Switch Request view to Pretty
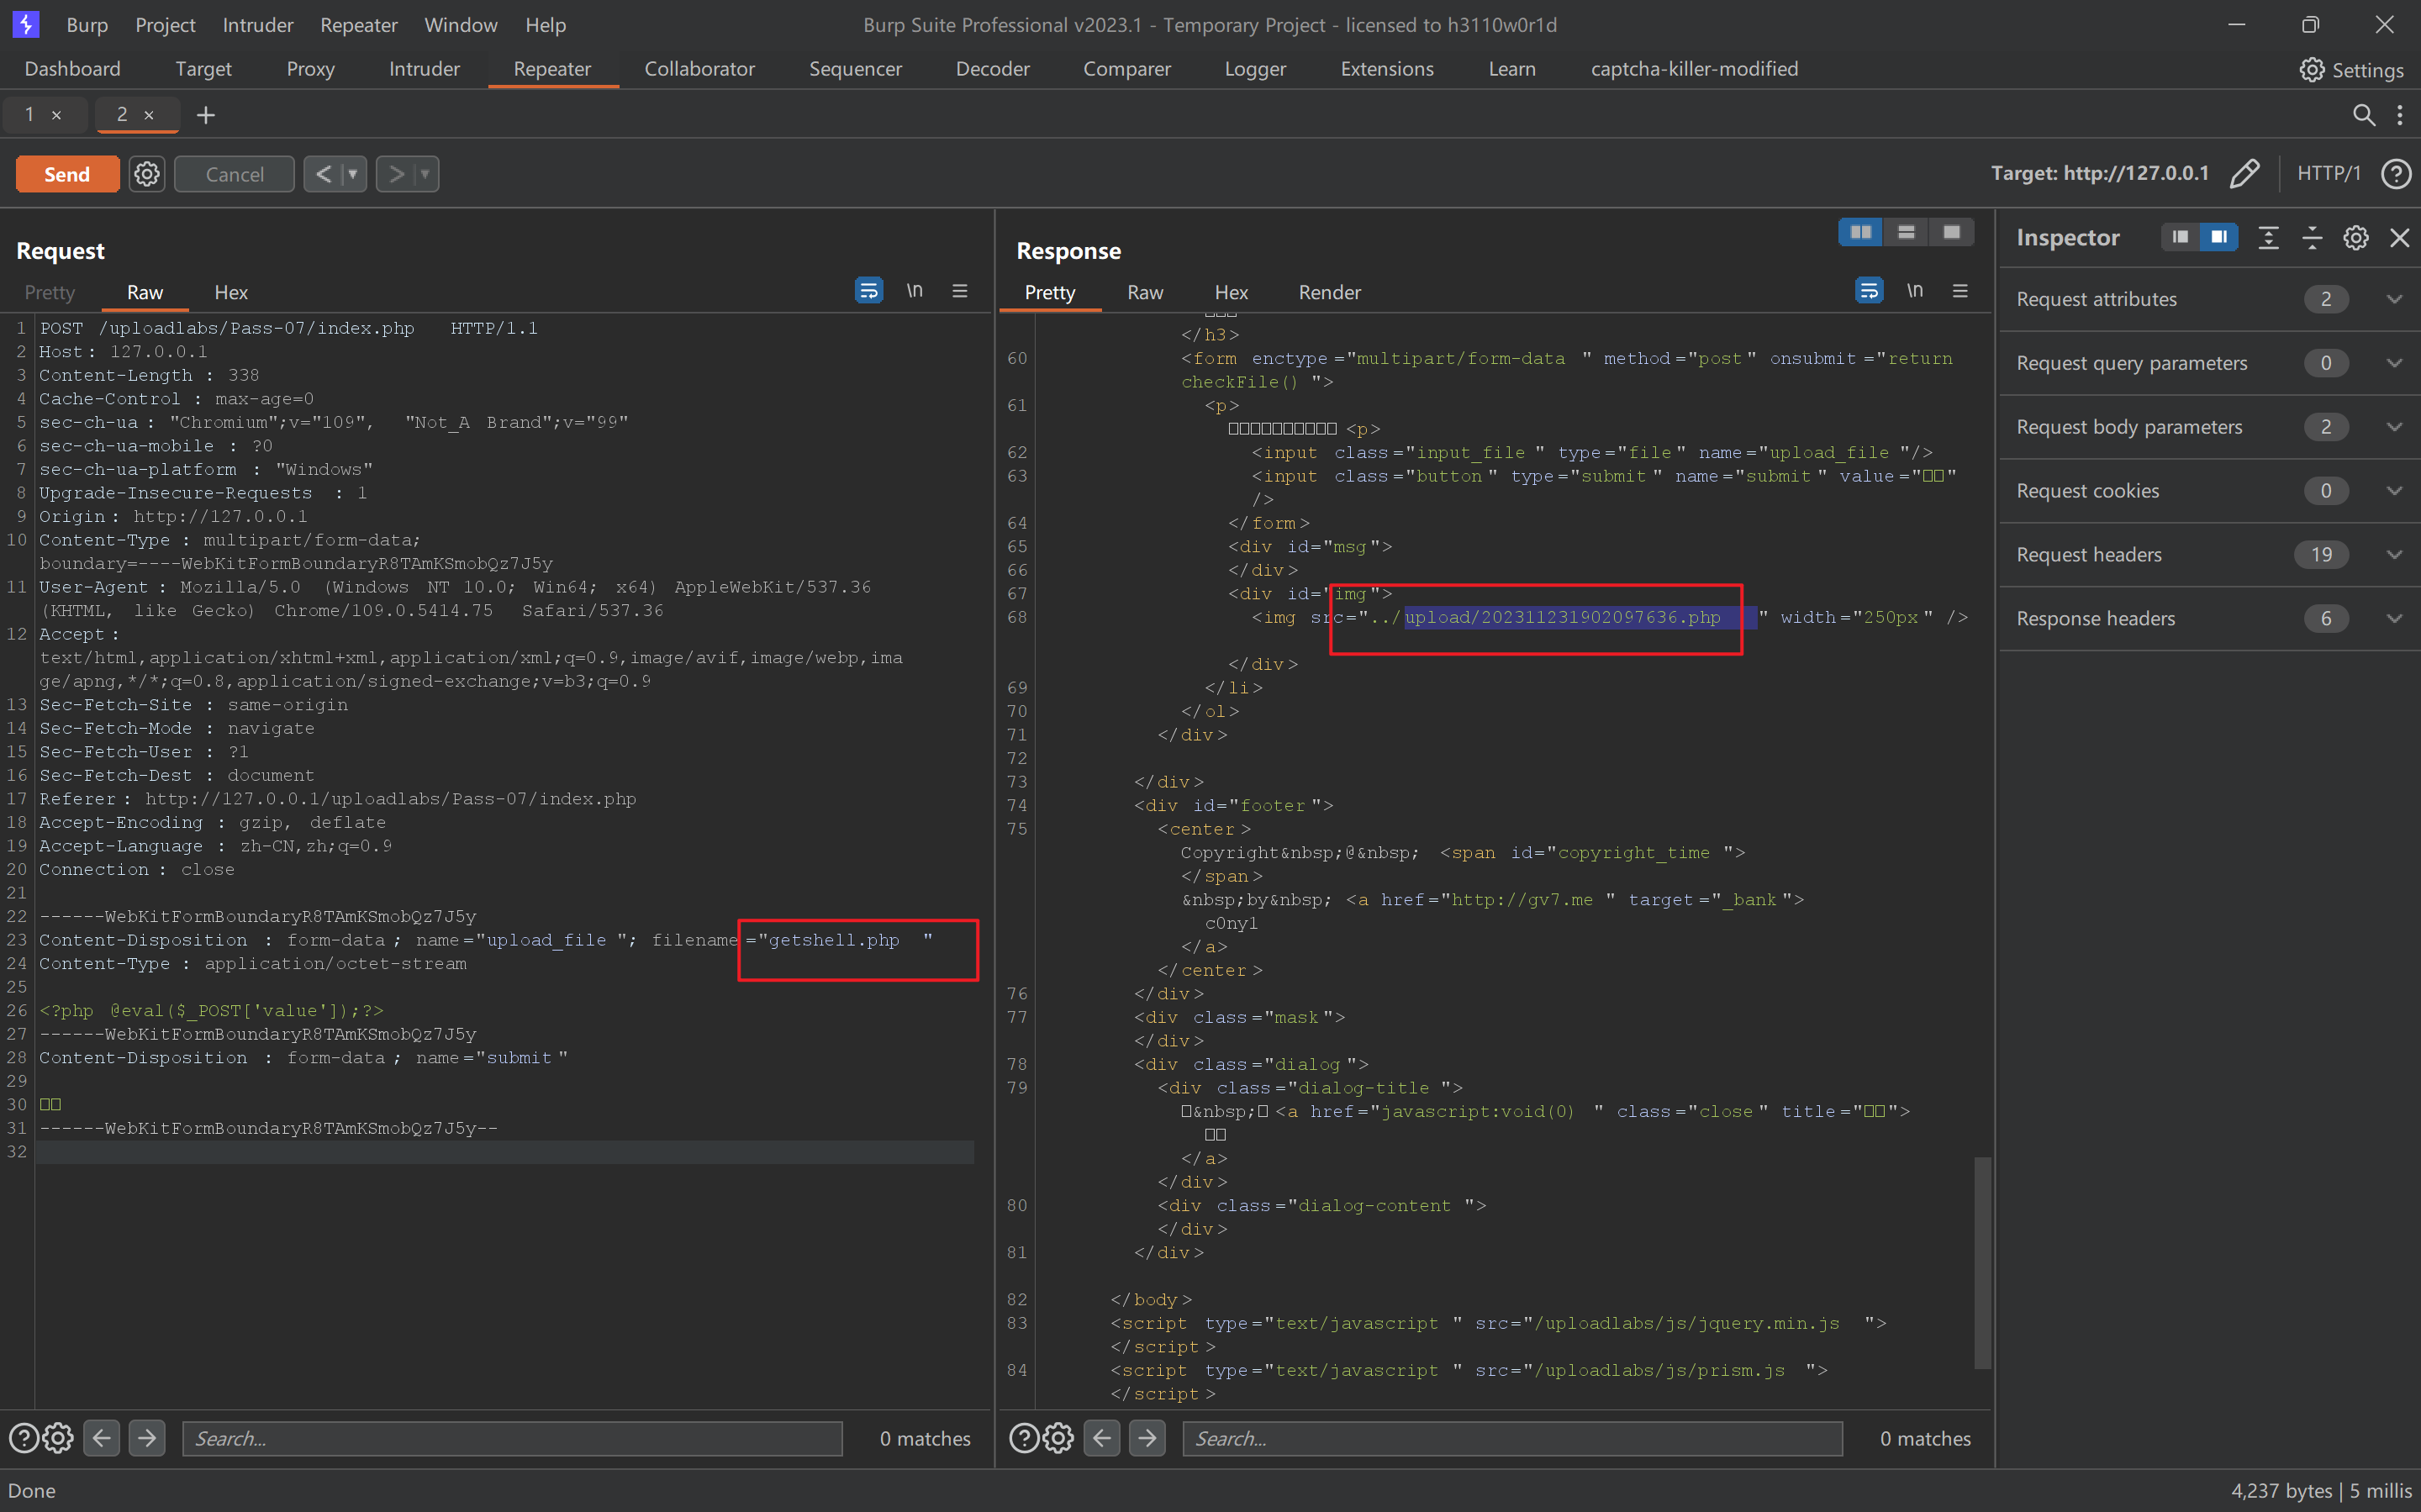Viewport: 2421px width, 1512px height. click(49, 292)
